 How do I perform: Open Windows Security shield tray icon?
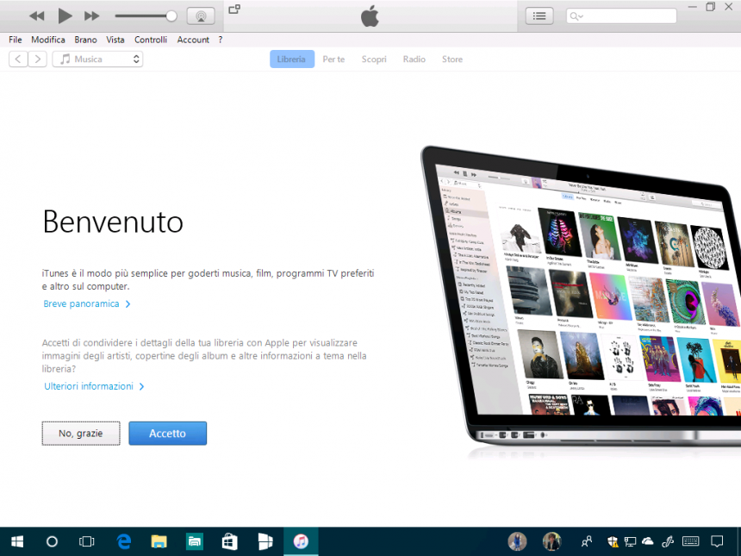pyautogui.click(x=613, y=541)
